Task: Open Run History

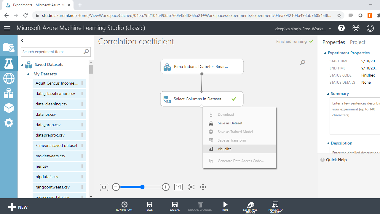Action: coord(124,206)
